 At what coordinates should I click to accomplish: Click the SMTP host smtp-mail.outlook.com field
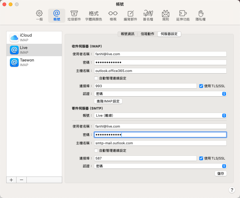click(160, 143)
